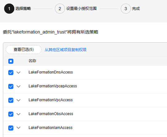This screenshot has width=167, height=137.
Task: Click the 从其他区域项目复制权限 link
Action: pos(65,50)
